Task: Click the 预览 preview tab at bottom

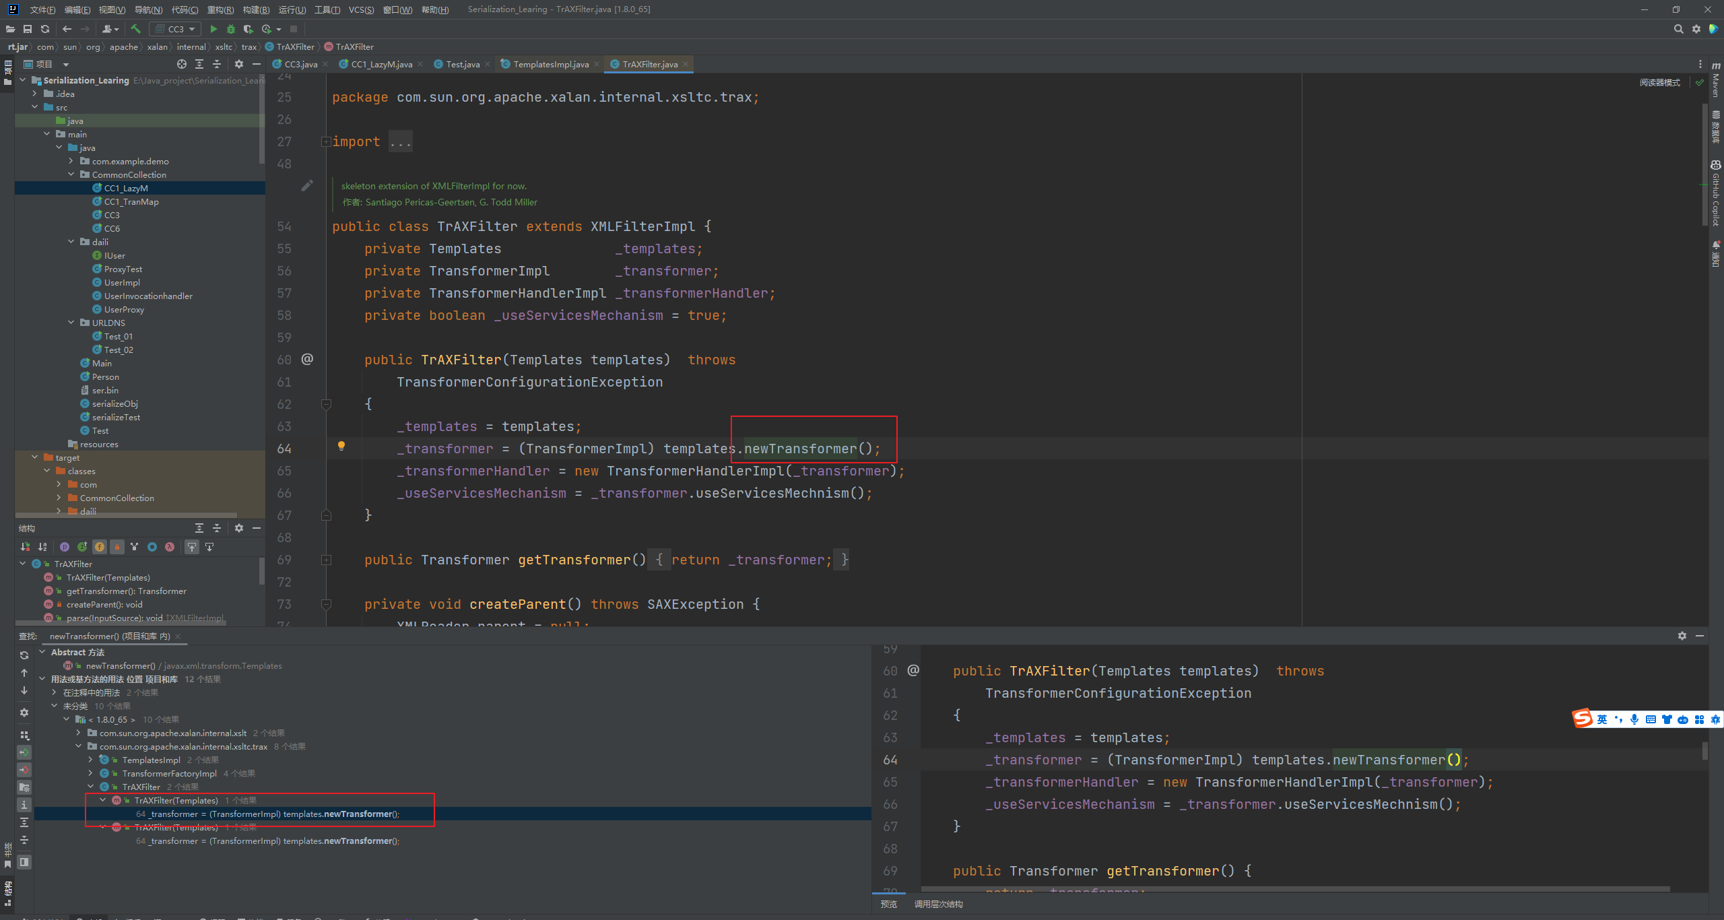Action: pos(888,905)
